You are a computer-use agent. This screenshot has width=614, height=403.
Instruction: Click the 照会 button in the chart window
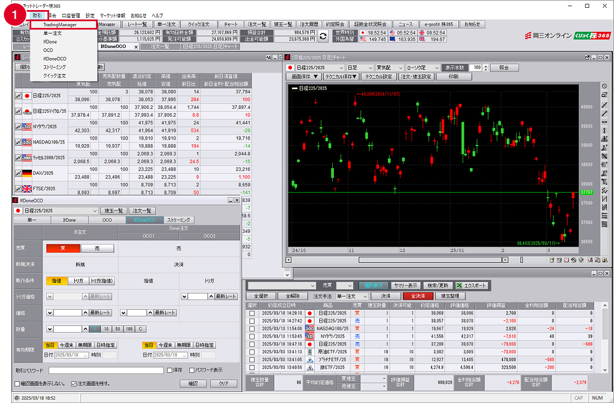click(x=505, y=68)
